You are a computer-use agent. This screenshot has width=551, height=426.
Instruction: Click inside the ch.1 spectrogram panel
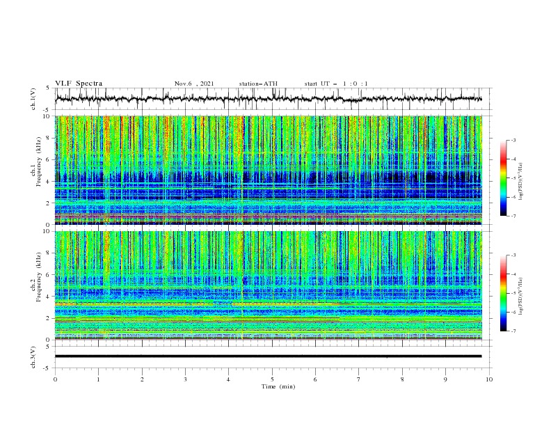[269, 170]
